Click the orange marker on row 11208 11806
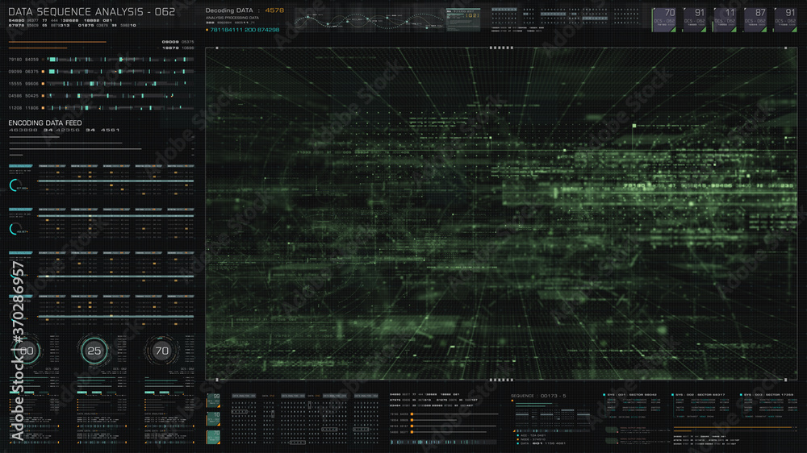Viewport: 807px width, 453px height. (x=44, y=108)
